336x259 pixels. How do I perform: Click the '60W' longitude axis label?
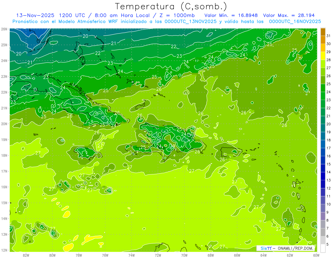(x=316, y=255)
